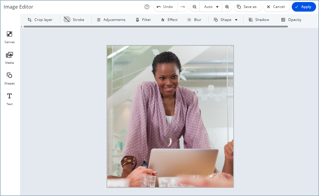Open the Canvas panel in sidebar
The width and height of the screenshot is (319, 196).
(9, 37)
